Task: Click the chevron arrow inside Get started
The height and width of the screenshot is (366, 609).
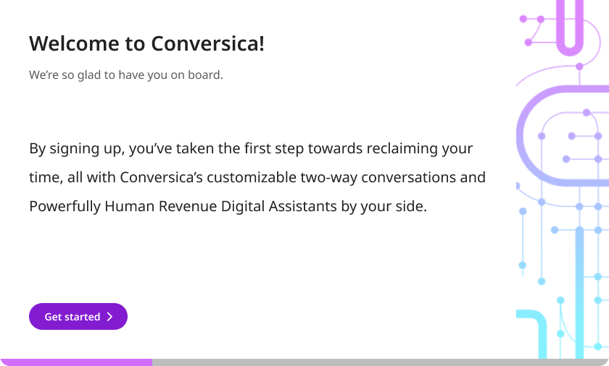Action: click(x=110, y=317)
